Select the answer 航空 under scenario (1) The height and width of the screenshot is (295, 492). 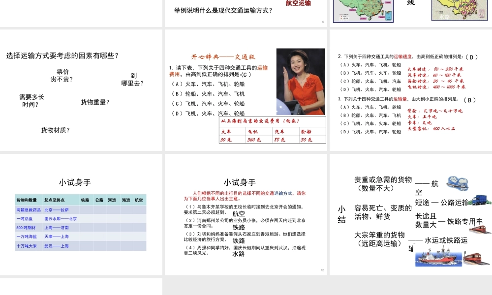[x=239, y=214]
